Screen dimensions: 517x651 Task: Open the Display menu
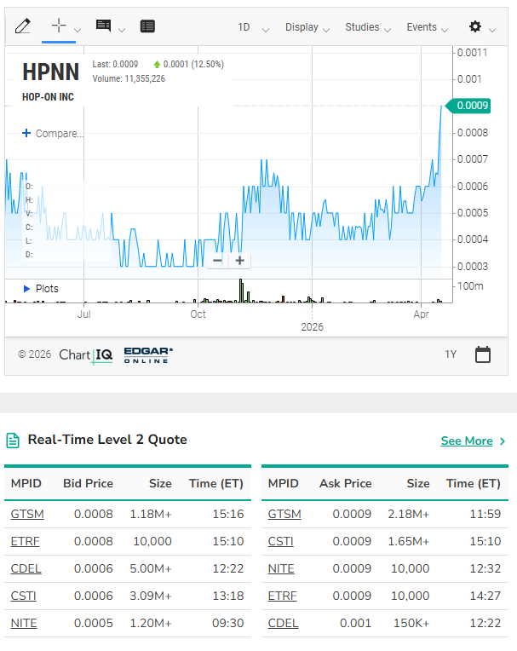pos(307,27)
